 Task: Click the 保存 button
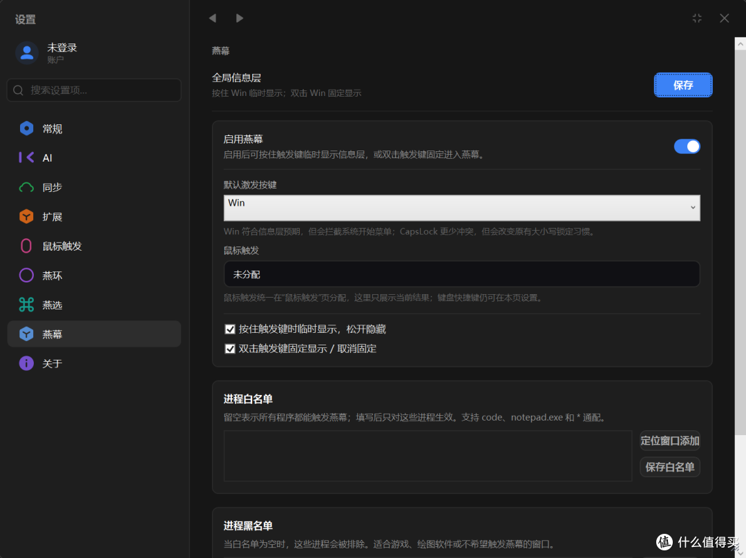pyautogui.click(x=683, y=85)
